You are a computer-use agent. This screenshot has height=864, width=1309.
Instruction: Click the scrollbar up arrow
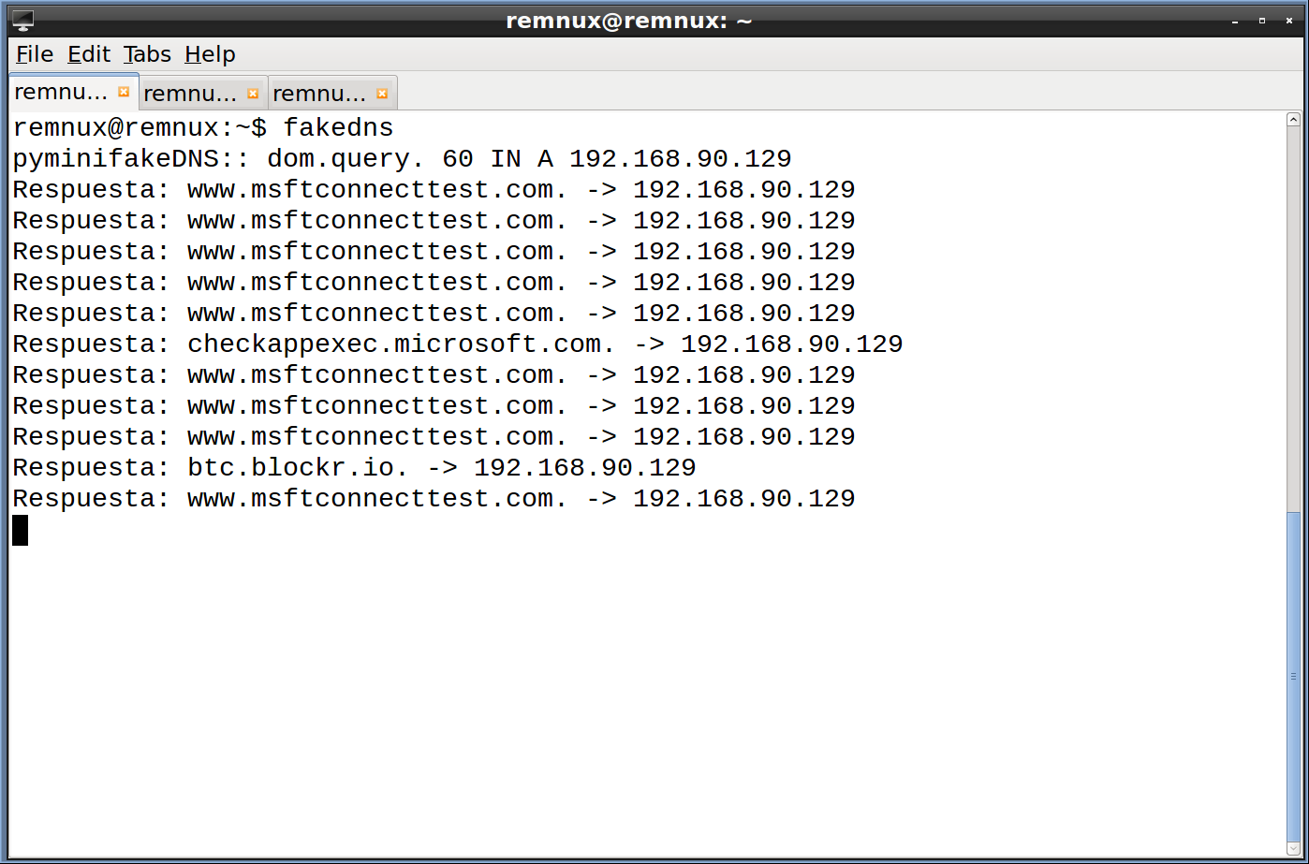(1293, 120)
